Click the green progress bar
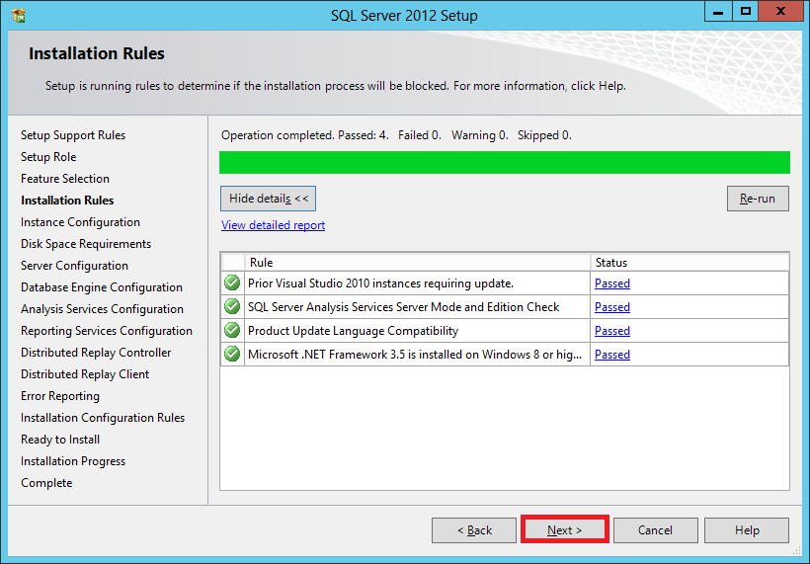810x564 pixels. [x=504, y=163]
